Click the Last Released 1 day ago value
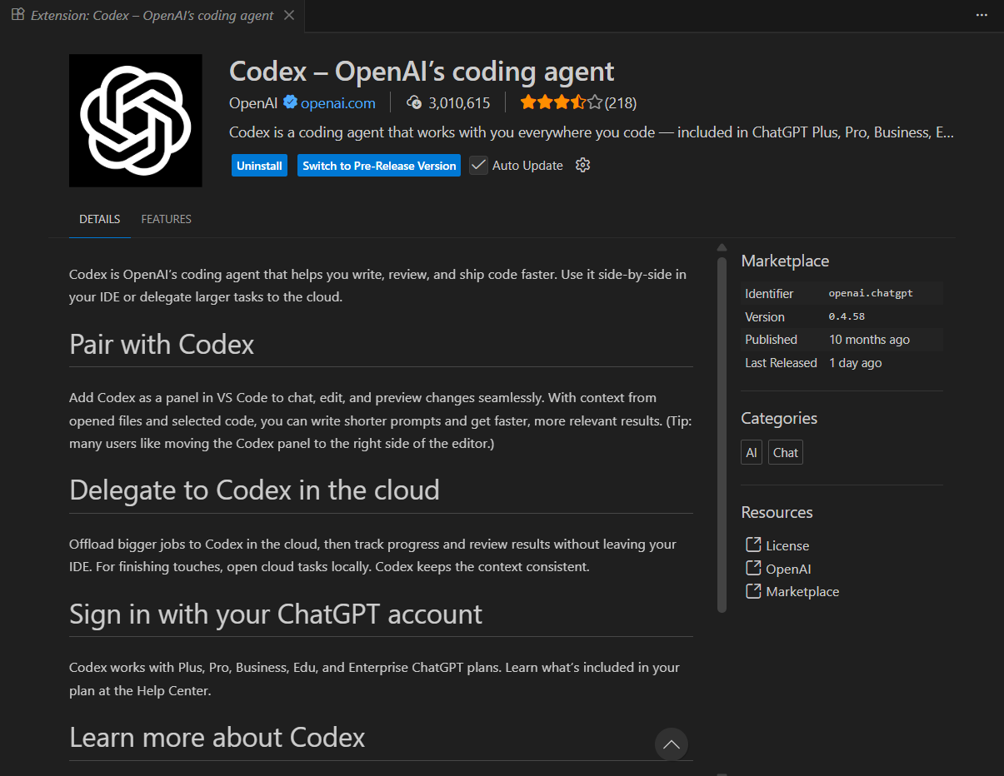The width and height of the screenshot is (1004, 776). click(x=856, y=363)
